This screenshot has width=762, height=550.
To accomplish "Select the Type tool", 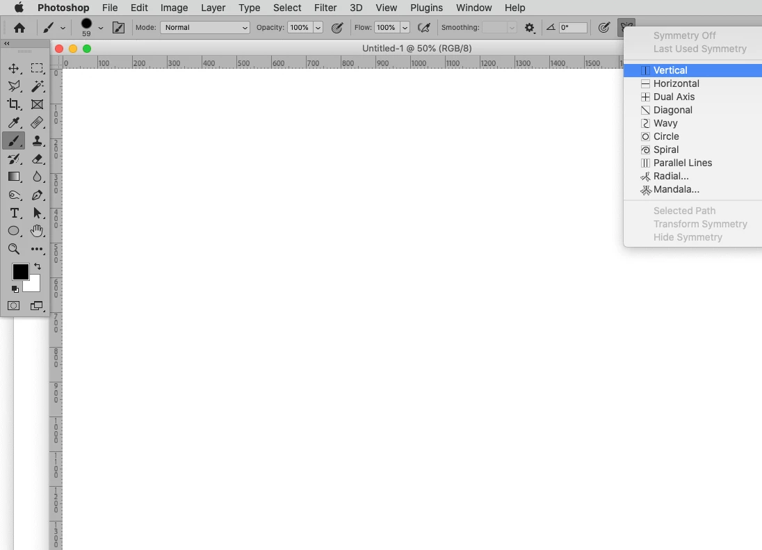I will pos(14,213).
